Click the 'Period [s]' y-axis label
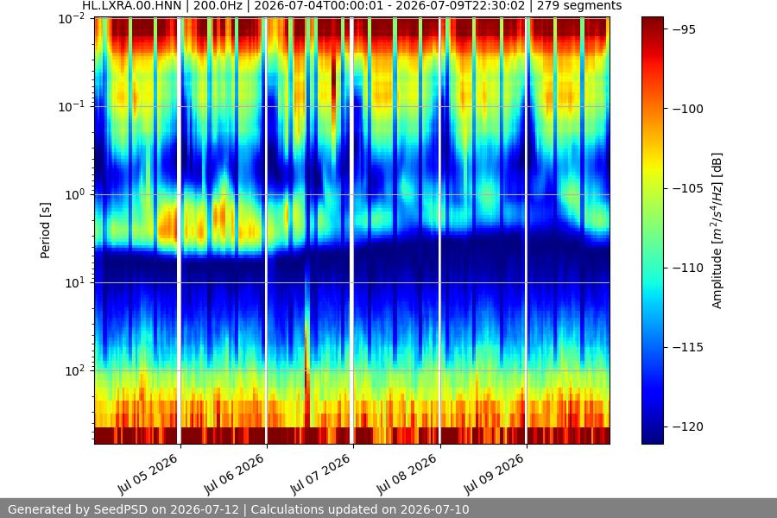The height and width of the screenshot is (518, 777). point(45,231)
